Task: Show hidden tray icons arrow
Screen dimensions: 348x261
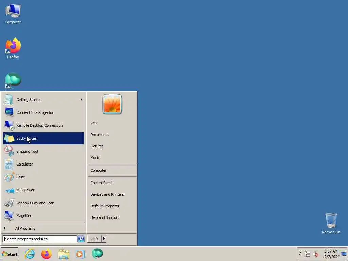Action: coord(300,254)
